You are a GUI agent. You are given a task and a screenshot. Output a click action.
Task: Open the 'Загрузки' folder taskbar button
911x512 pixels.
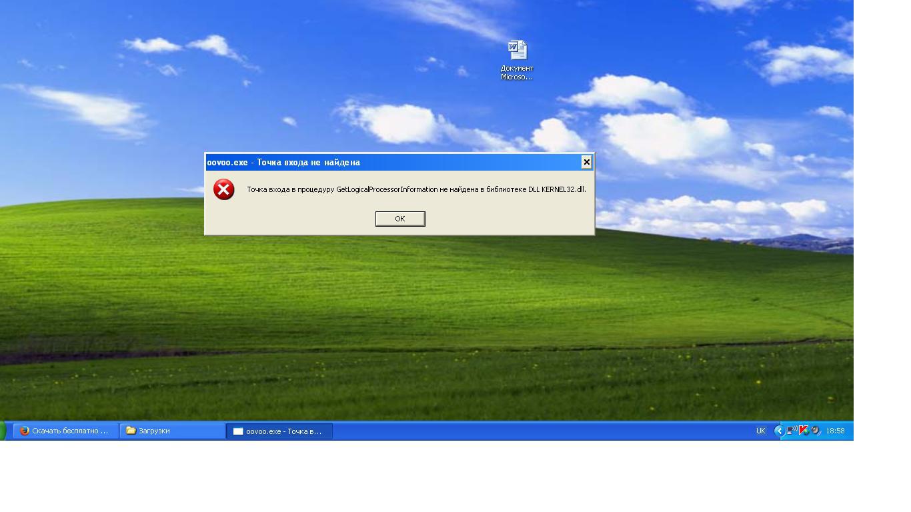point(173,431)
